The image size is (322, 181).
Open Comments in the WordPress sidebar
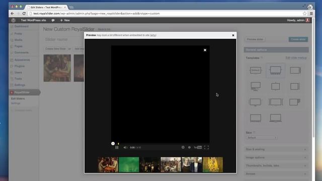point(21,52)
